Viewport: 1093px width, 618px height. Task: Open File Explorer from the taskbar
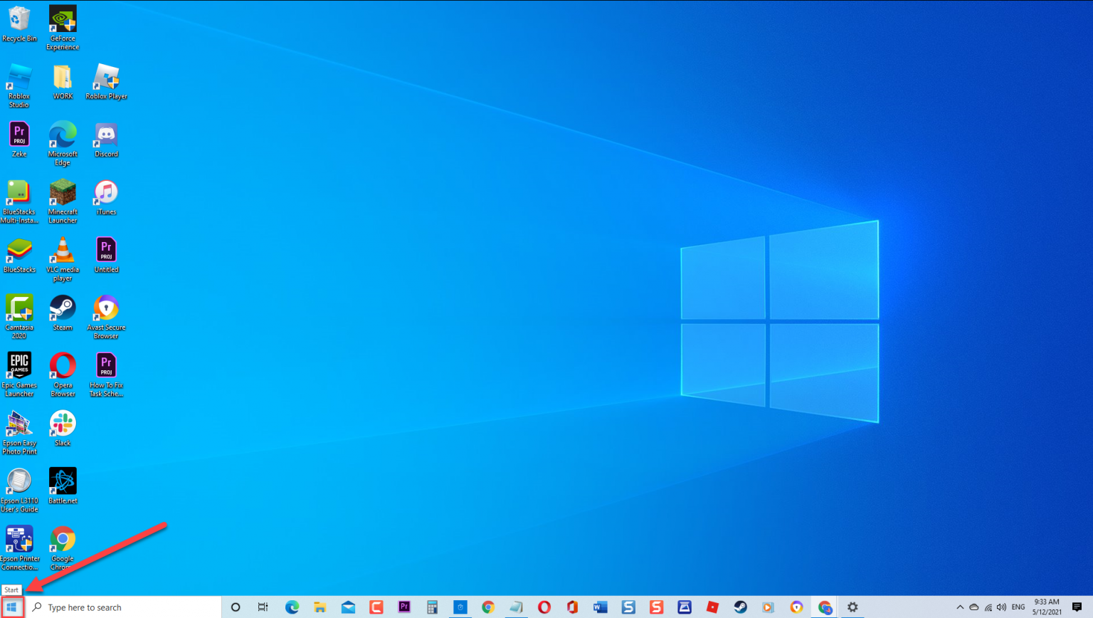(320, 607)
